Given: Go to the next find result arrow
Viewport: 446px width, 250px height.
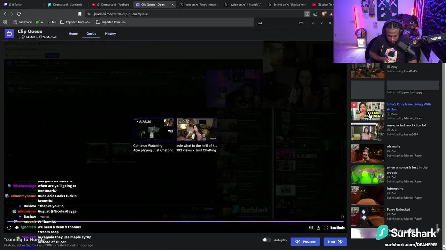Looking at the screenshot, I should (x=321, y=23).
